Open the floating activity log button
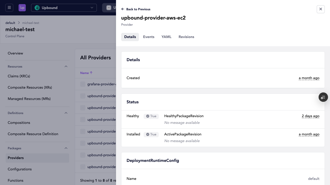Viewport: 330px width, 185px height. coord(323,97)
